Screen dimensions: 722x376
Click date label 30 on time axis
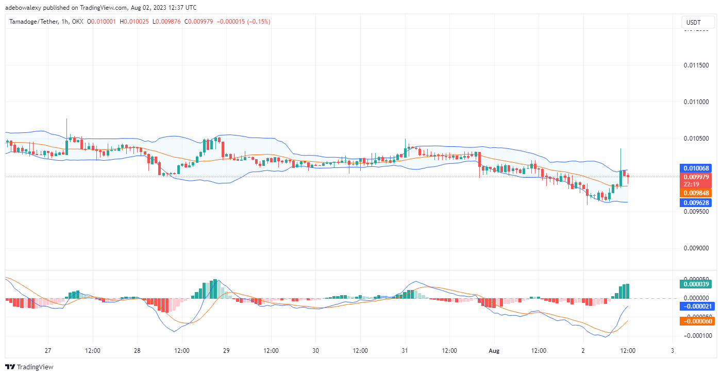pyautogui.click(x=315, y=350)
